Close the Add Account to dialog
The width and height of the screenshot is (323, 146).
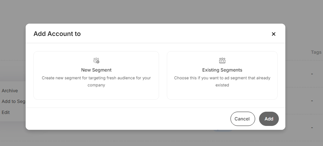pos(274,34)
